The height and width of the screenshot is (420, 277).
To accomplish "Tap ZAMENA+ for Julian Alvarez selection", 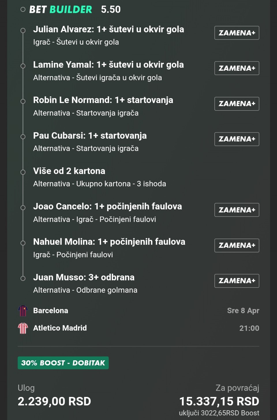I will pyautogui.click(x=237, y=33).
